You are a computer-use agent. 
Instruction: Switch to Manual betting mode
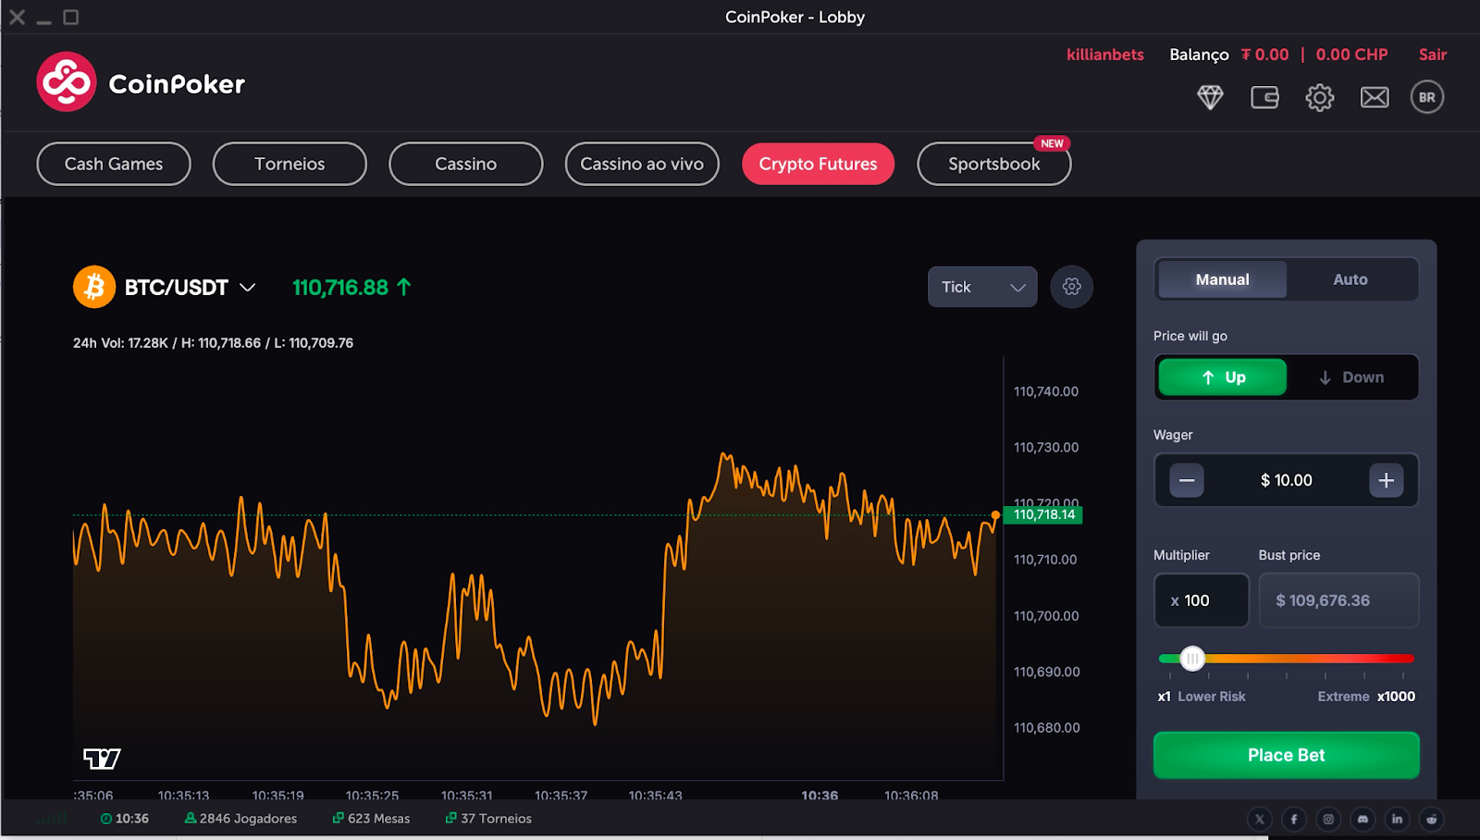tap(1222, 279)
